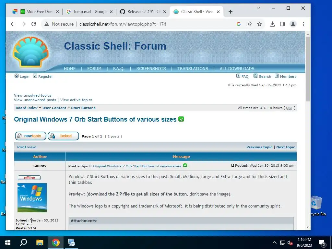This screenshot has width=332, height=249.
Task: Open Chrome downloads icon
Action: [272, 24]
